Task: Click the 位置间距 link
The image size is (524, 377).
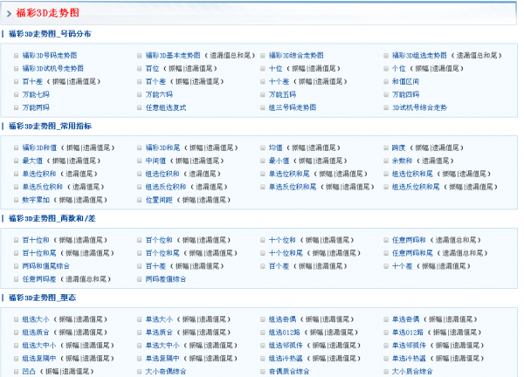Action: click(159, 200)
